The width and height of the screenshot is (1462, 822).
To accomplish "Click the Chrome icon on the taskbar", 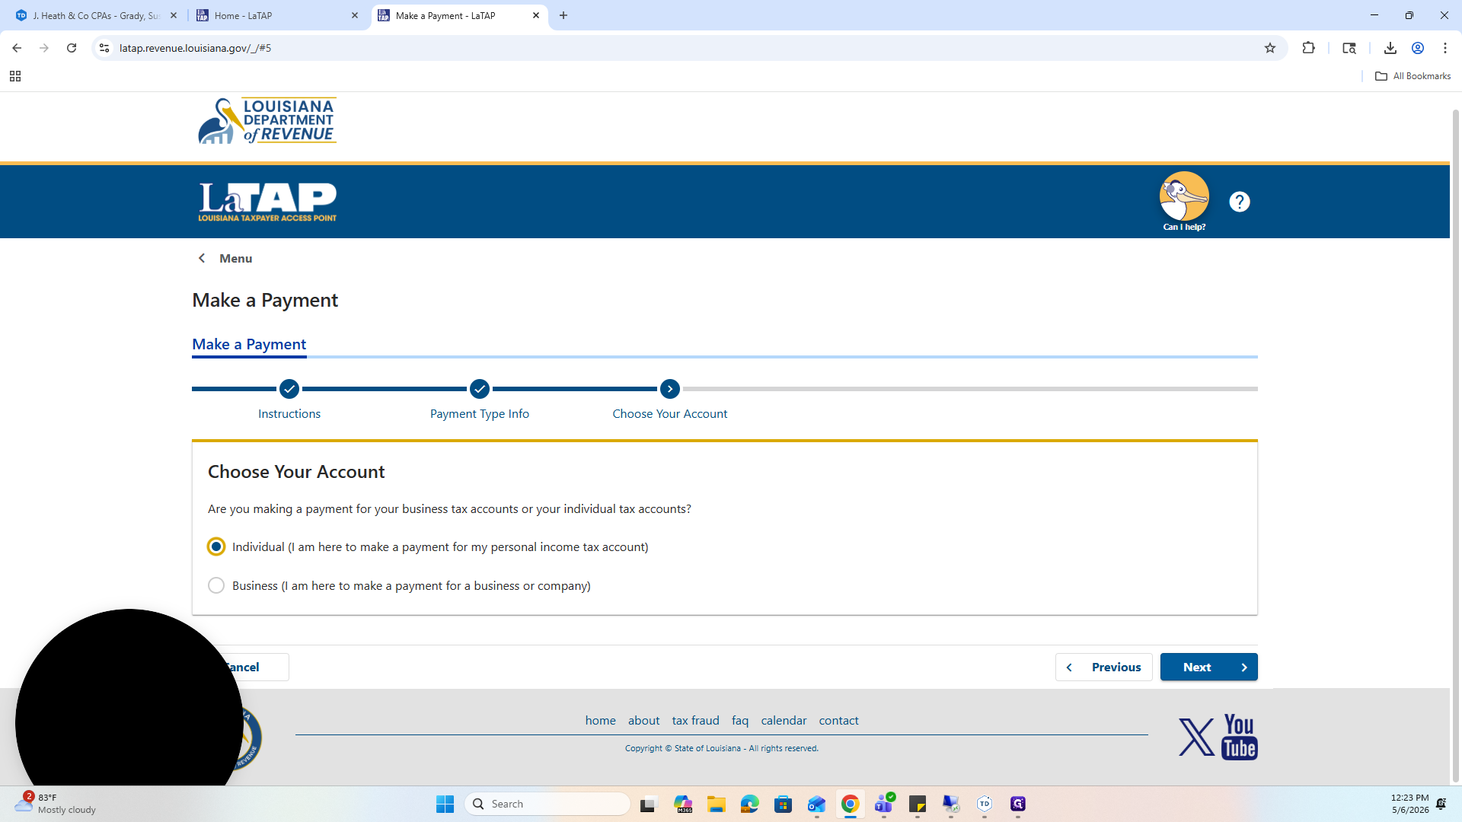I will [851, 804].
